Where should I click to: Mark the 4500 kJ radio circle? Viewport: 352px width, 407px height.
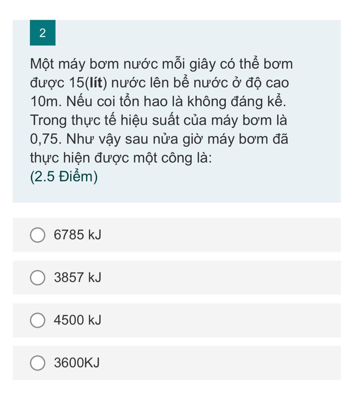38,320
